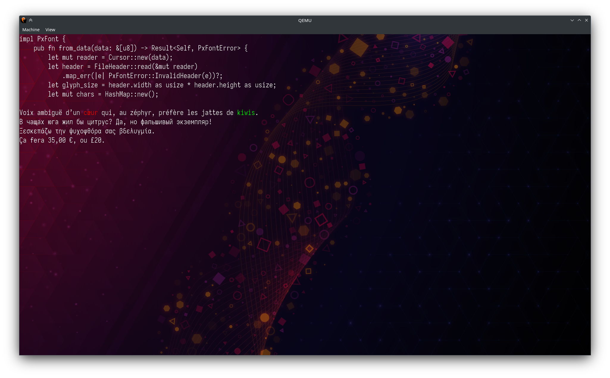The image size is (610, 378).
Task: Click the euro sign in the last line
Action: 71,141
